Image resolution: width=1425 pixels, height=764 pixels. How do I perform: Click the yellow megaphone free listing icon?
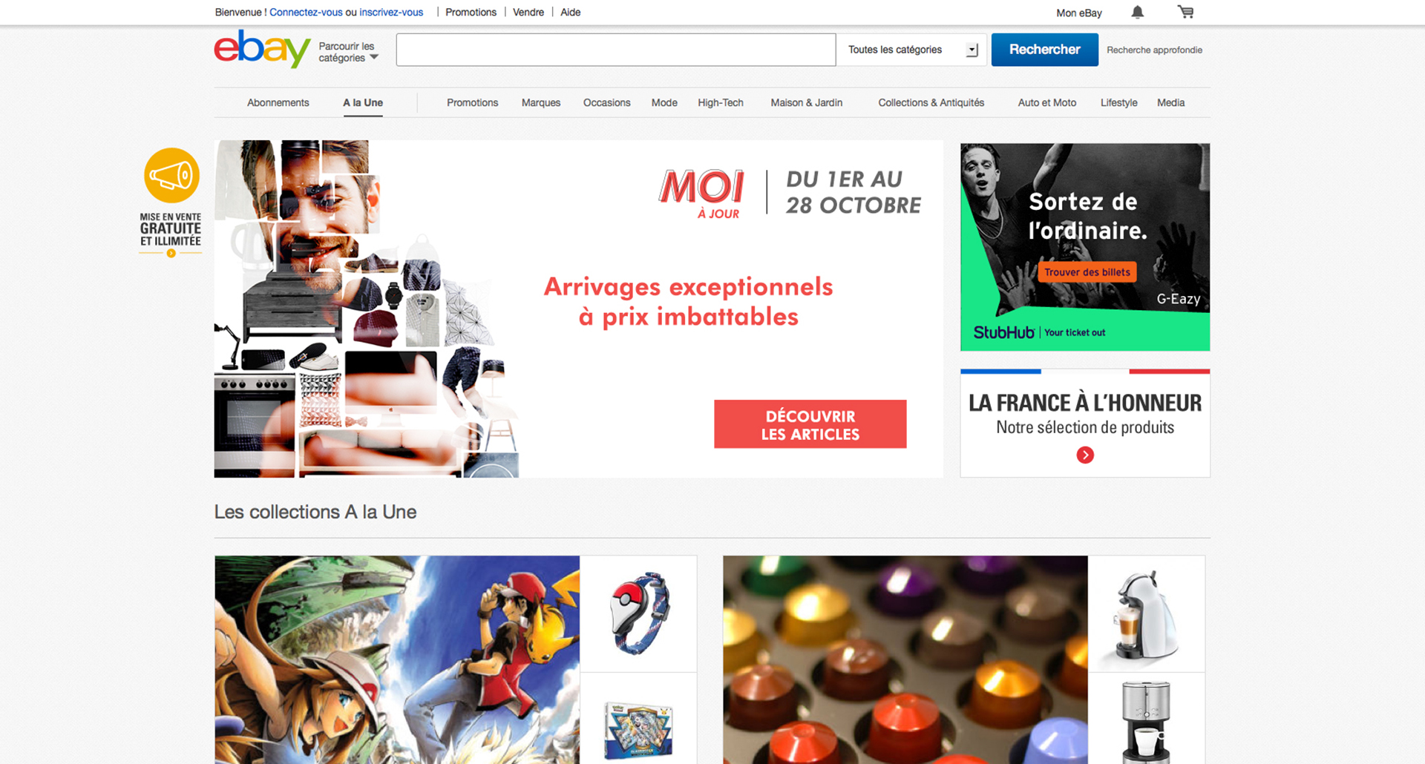171,176
